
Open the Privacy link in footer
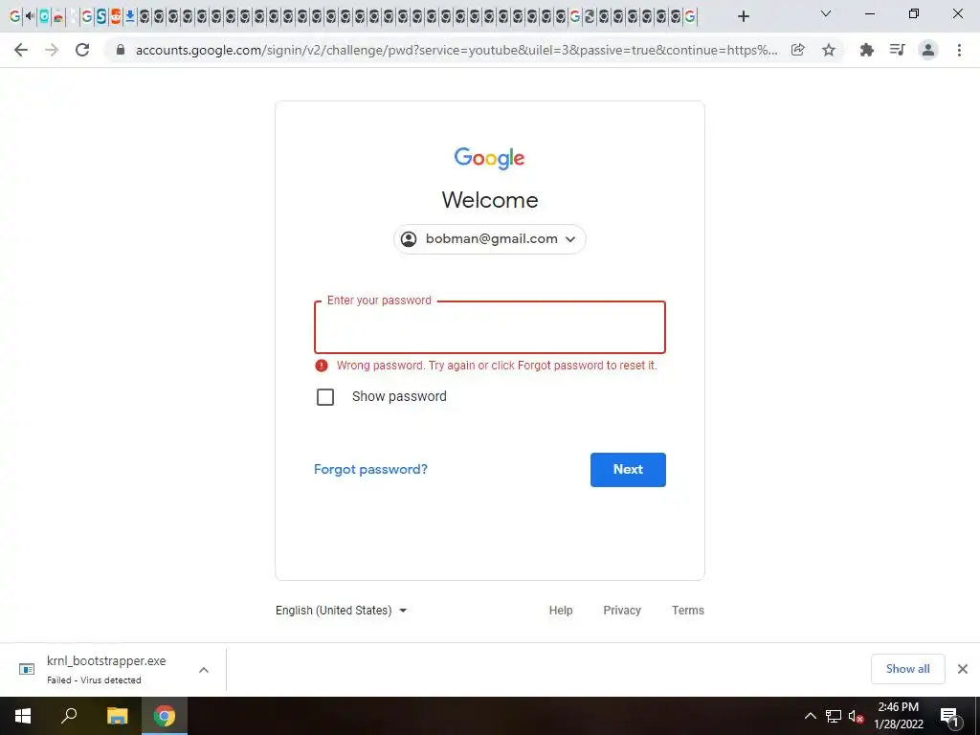click(622, 611)
